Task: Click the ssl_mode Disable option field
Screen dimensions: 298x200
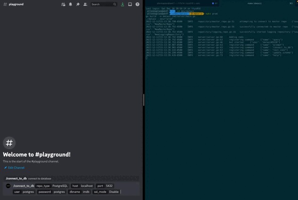Action: (x=106, y=192)
